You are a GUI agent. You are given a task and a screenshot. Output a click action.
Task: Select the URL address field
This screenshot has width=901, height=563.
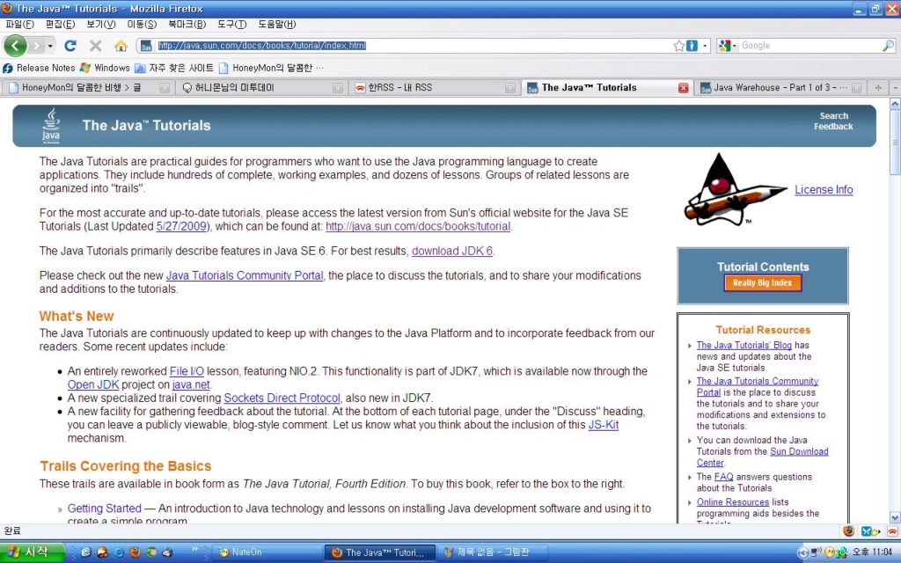point(414,46)
